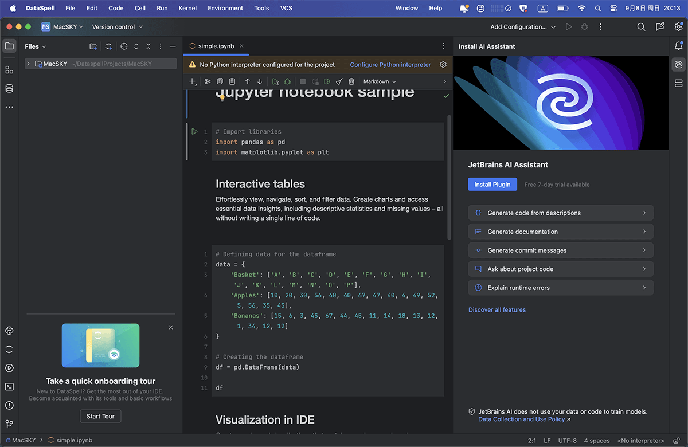Image resolution: width=688 pixels, height=447 pixels.
Task: Expand Generate commit messages feature
Action: tap(561, 250)
